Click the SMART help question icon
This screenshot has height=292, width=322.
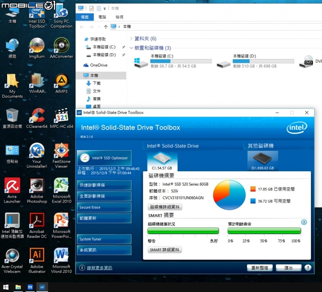click(304, 222)
